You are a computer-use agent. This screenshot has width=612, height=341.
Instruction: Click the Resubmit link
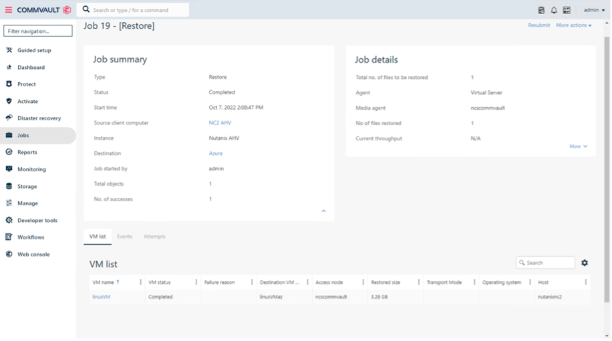coord(539,25)
